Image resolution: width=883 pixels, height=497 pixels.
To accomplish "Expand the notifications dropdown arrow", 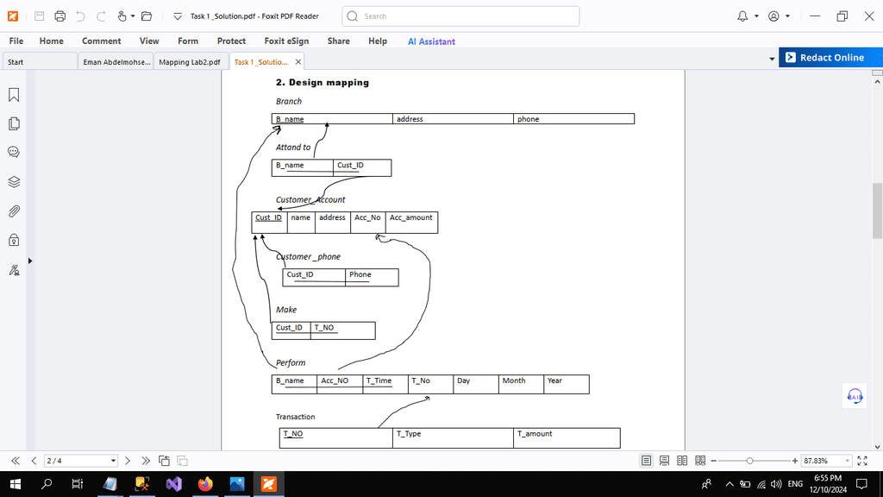I will [x=756, y=16].
